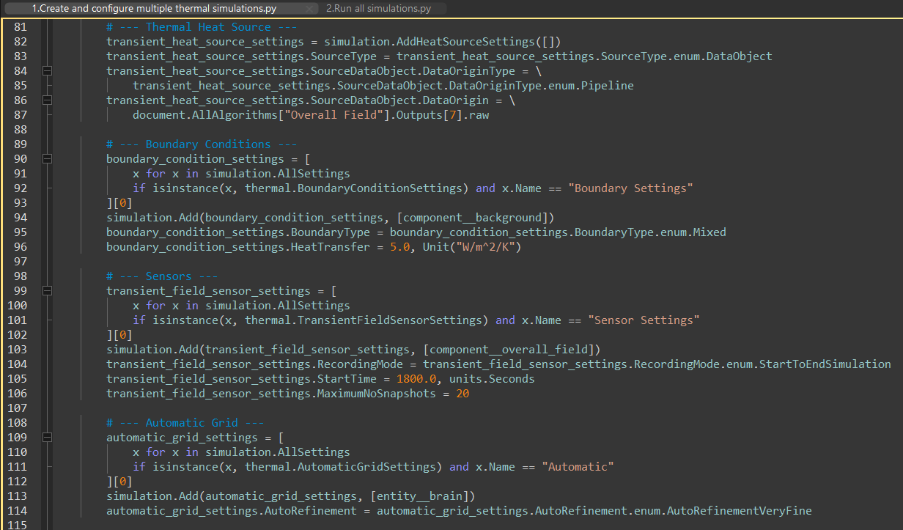Select the 1.Create and configure multiple thermal simulations.py tab
Viewport: 903px width, 530px height.
pos(154,9)
